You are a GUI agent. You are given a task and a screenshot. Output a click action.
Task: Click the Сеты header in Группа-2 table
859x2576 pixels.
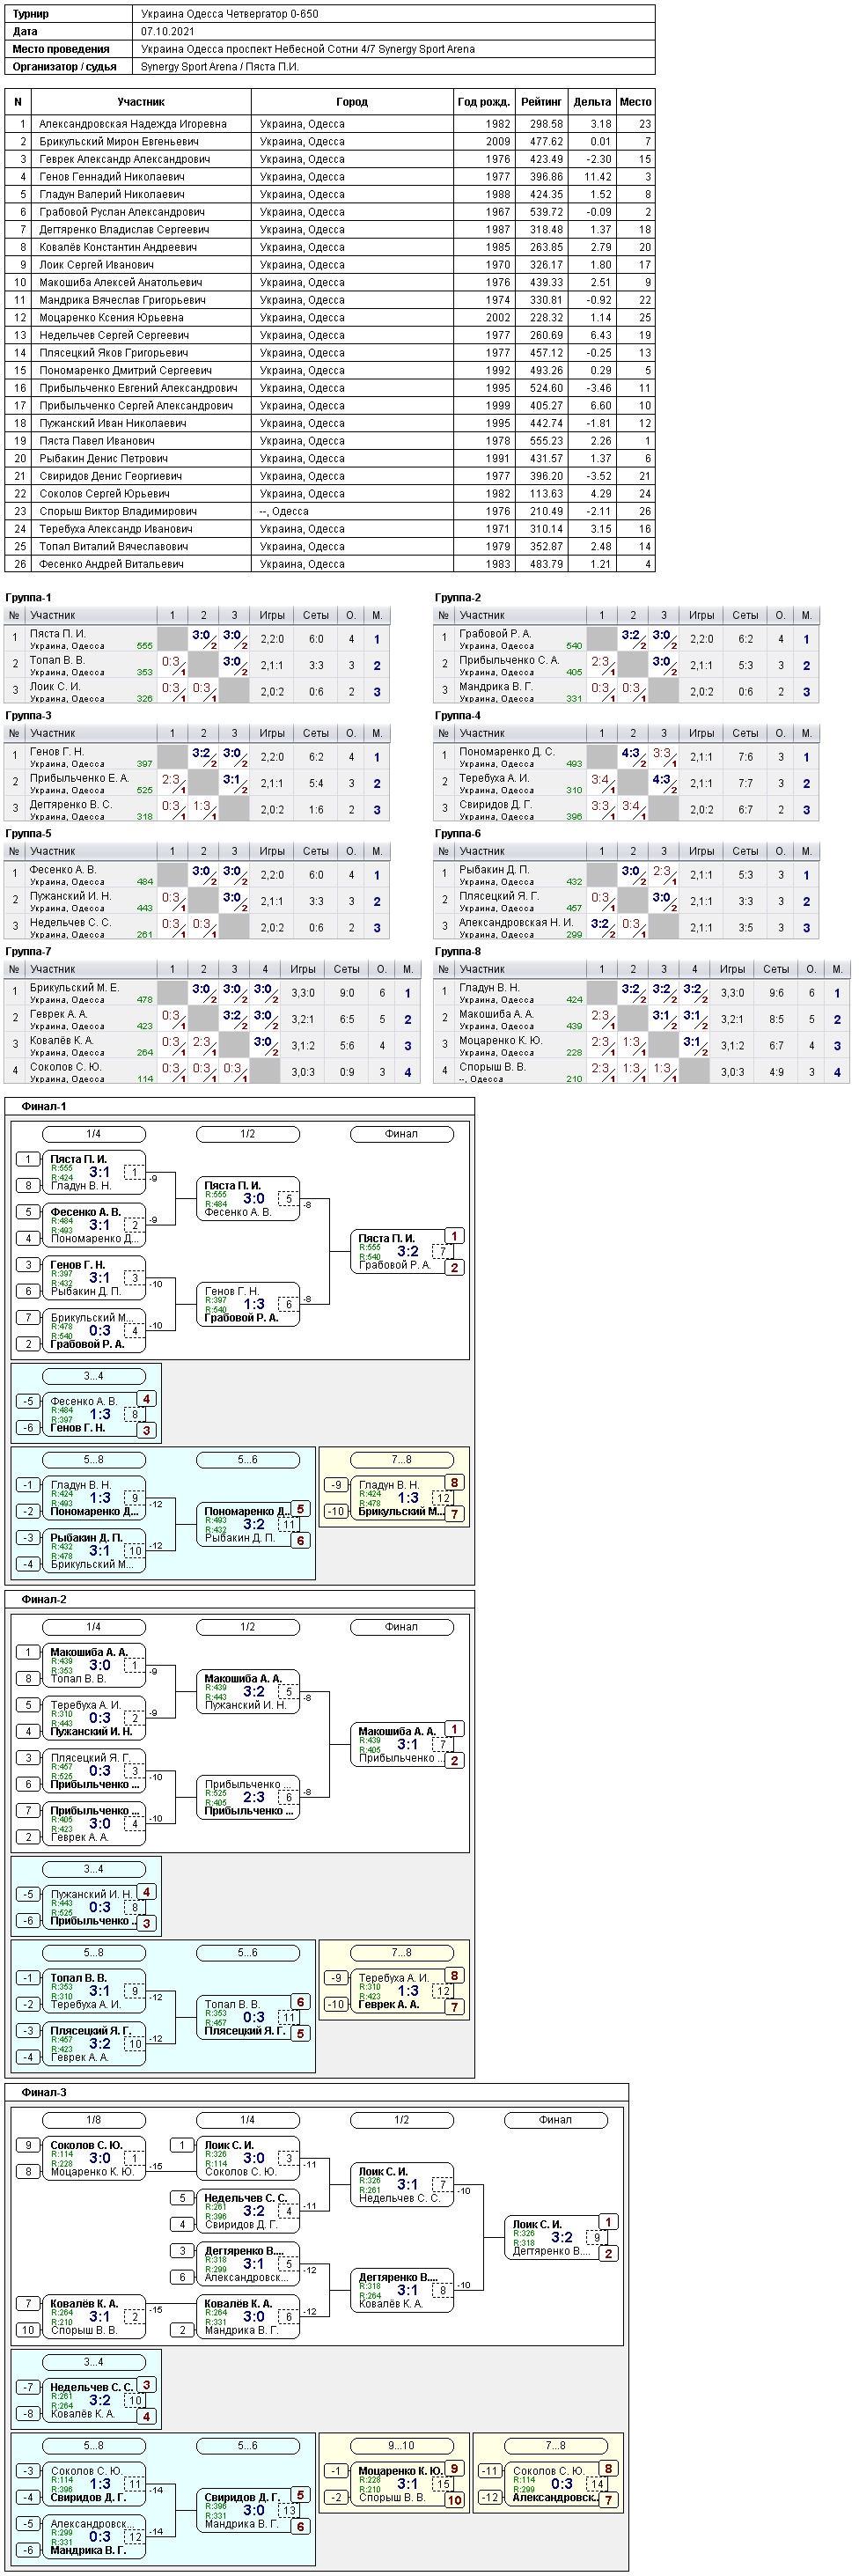click(745, 616)
